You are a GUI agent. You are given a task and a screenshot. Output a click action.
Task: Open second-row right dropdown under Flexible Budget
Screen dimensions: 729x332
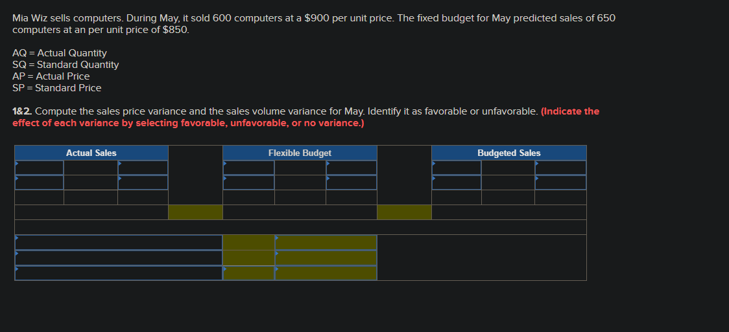coord(352,183)
